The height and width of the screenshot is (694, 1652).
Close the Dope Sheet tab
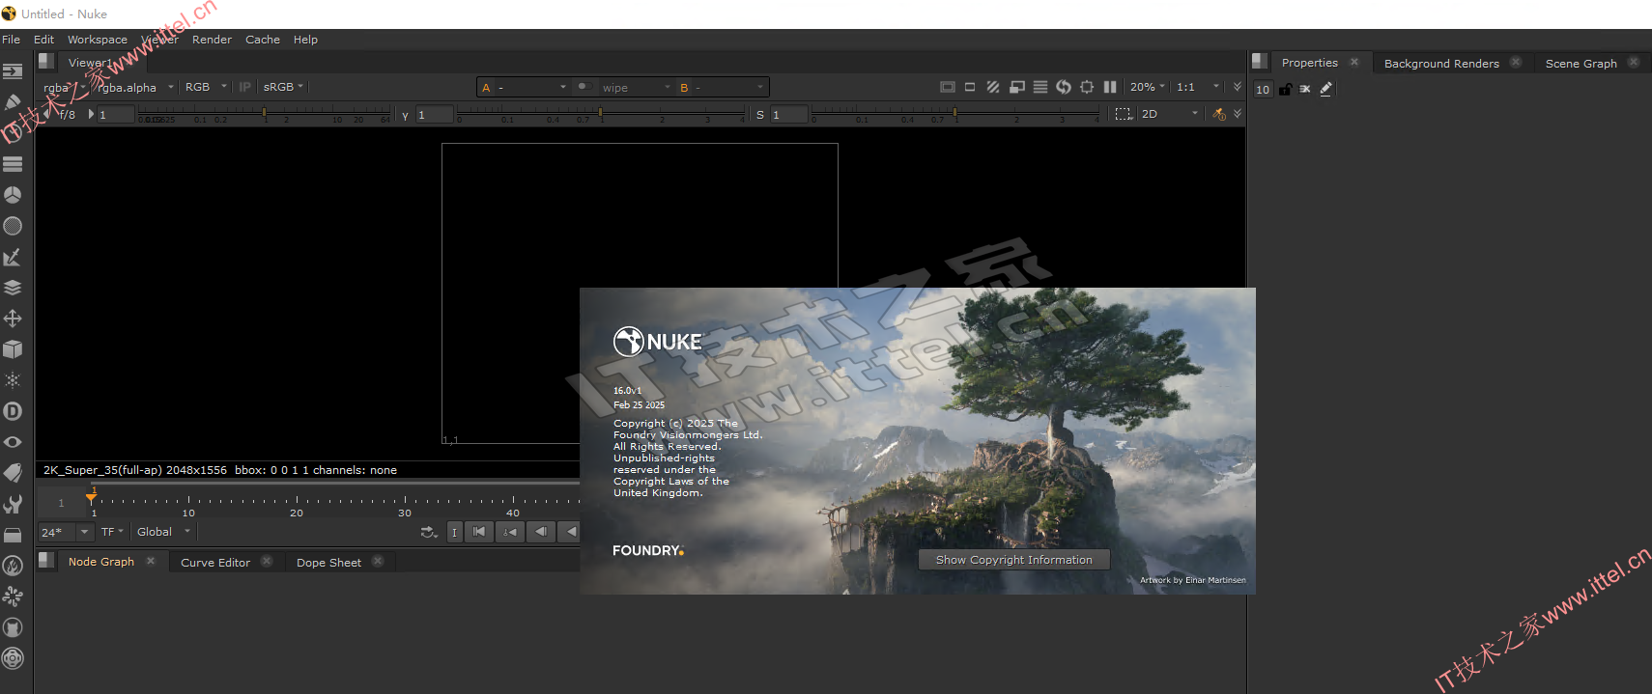[378, 561]
